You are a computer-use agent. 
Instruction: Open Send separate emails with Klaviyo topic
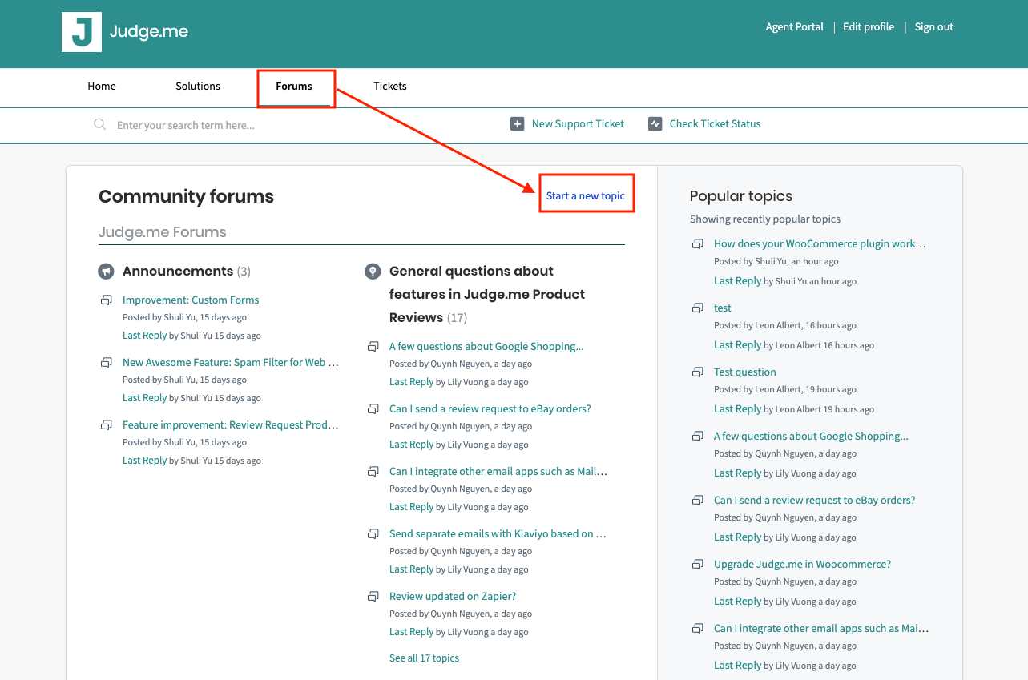tap(498, 534)
